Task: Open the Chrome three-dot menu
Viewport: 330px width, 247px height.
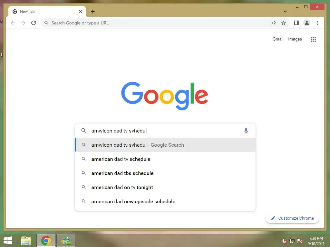Action: [x=317, y=23]
